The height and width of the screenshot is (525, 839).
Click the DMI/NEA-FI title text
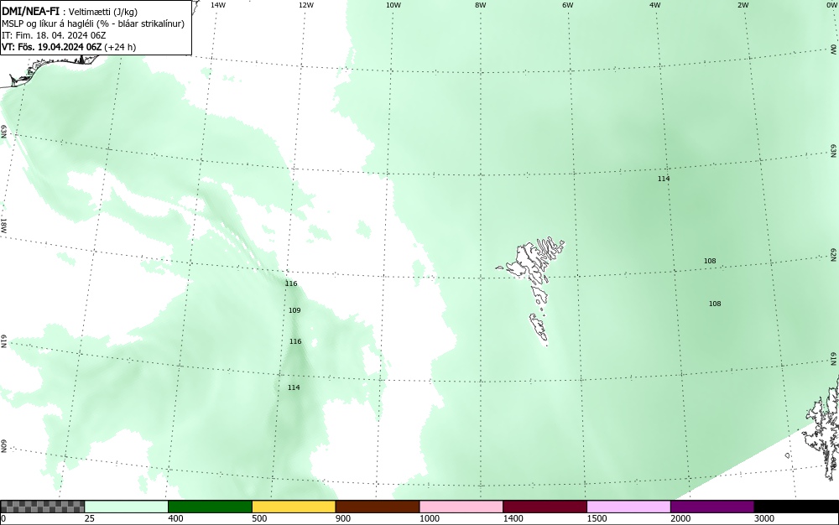(30, 11)
